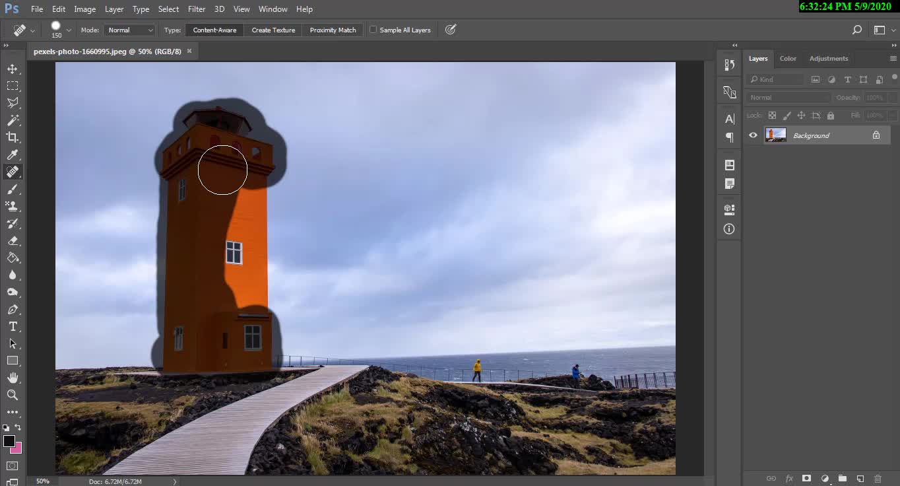Hide the Background layer visibility
Image resolution: width=900 pixels, height=486 pixels.
[753, 135]
